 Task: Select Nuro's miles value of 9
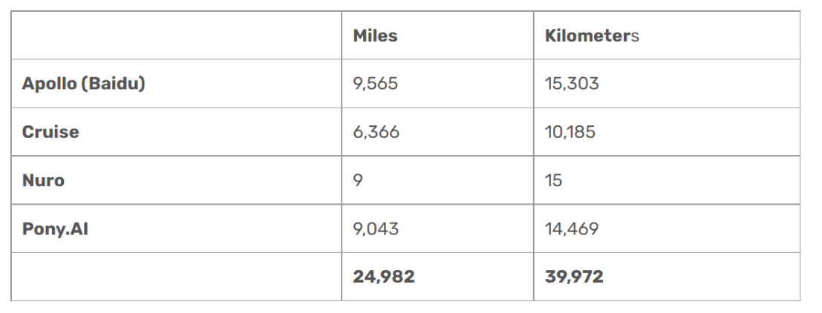tap(358, 180)
